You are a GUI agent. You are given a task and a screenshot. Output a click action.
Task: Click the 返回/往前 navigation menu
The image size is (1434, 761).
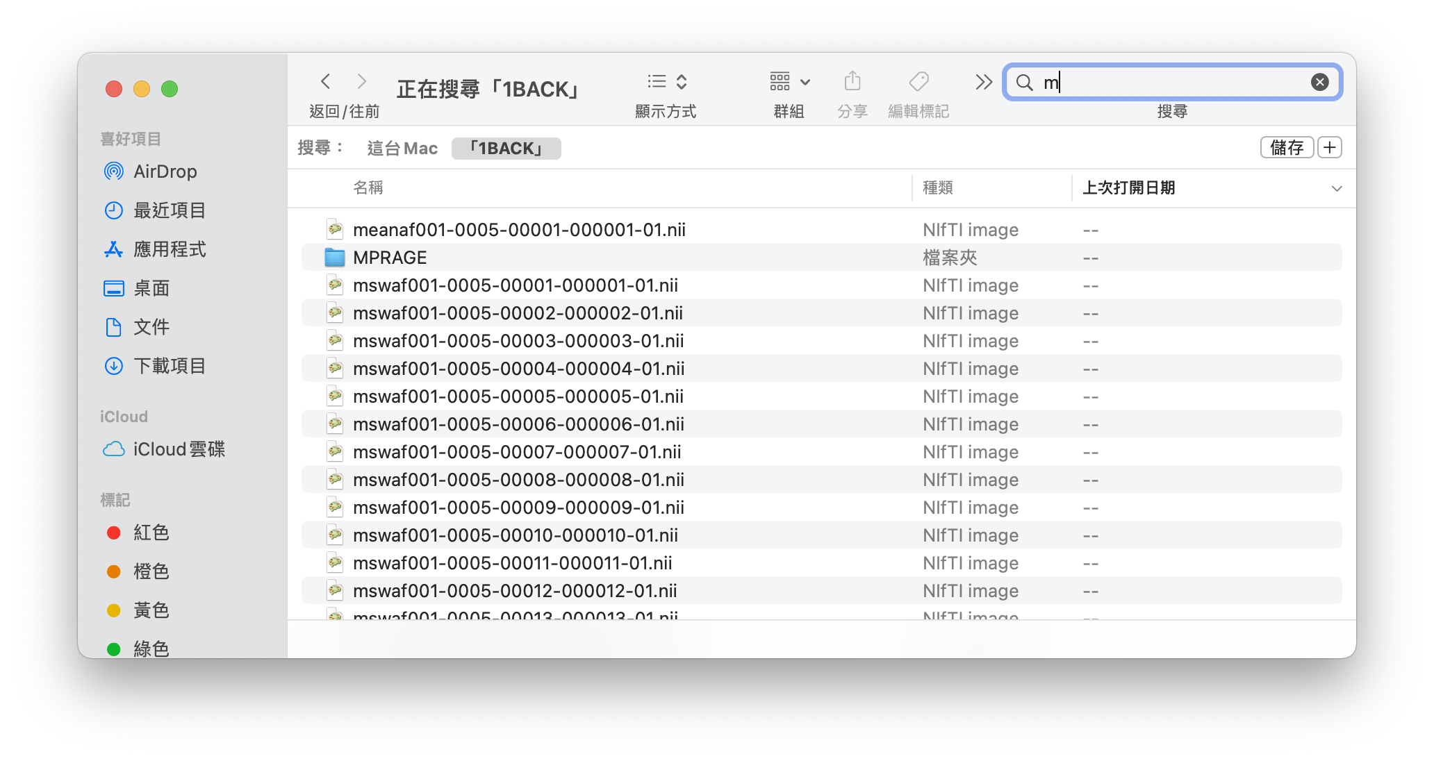[x=343, y=83]
